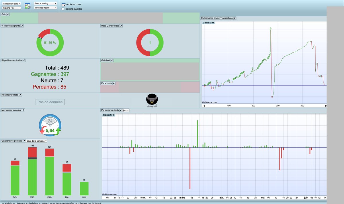The width and height of the screenshot is (344, 204).
Task: Open wrench settings of Performance brute : Transactions panel
Action: pos(235,18)
